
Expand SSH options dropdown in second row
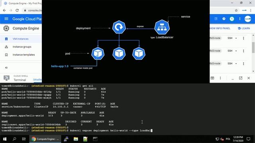coord(236,51)
